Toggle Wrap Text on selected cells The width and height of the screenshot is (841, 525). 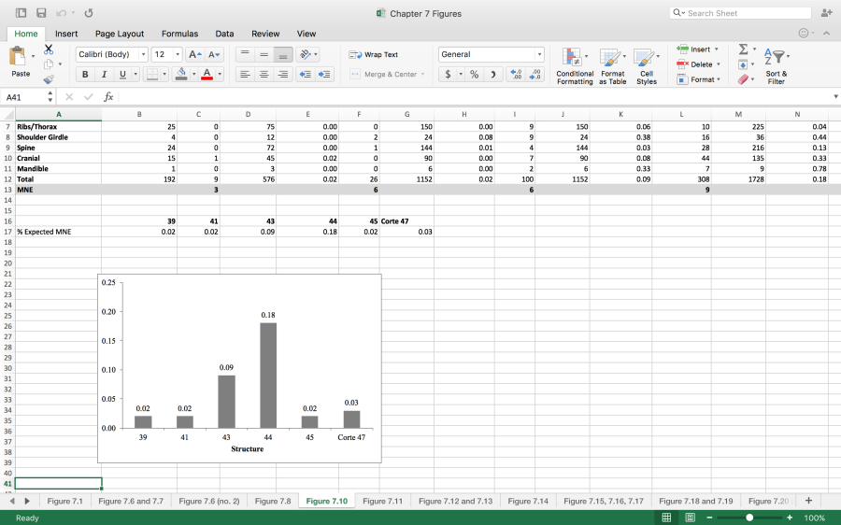374,55
